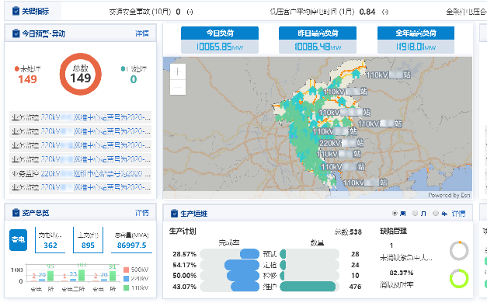Click the teal processed alerts legend dot

(123, 68)
